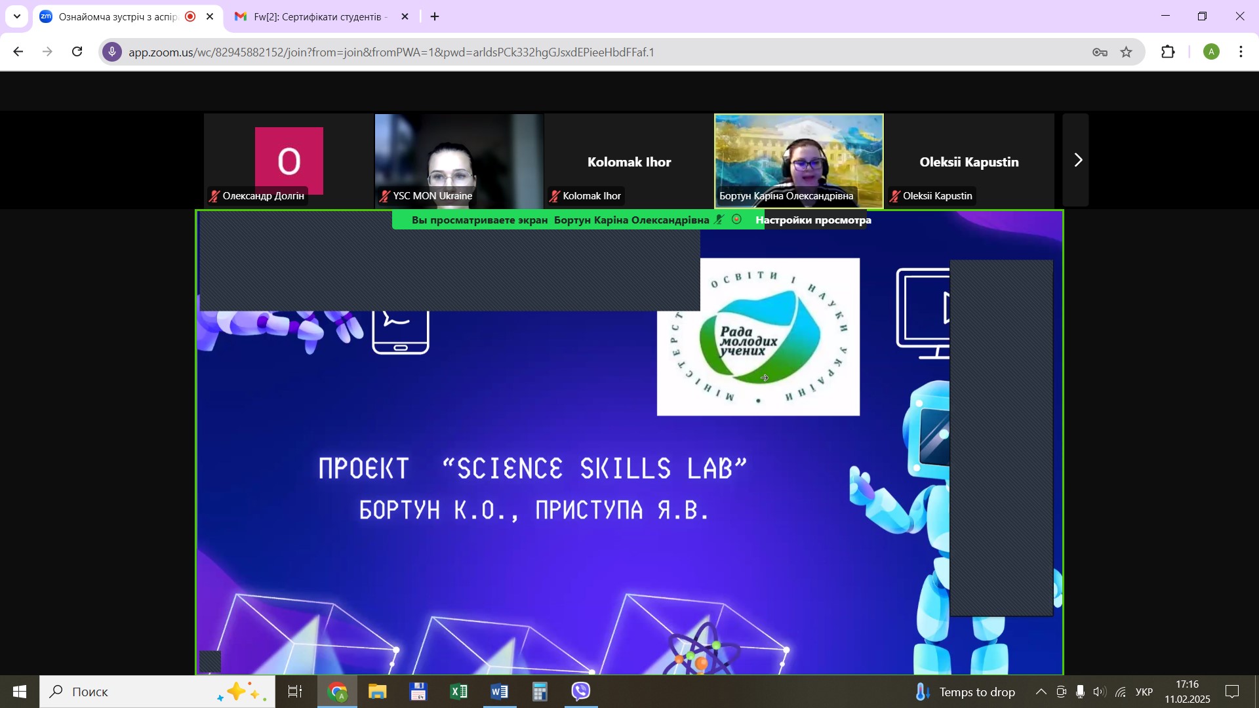Click the recording indicator in the green banner

click(x=736, y=220)
